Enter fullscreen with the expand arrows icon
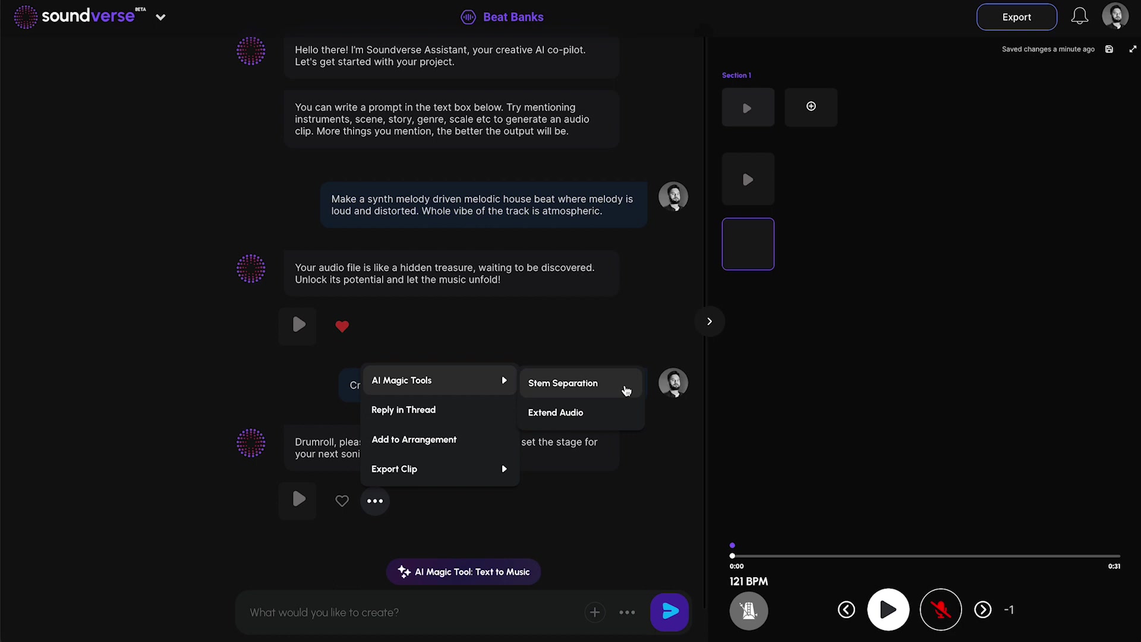Image resolution: width=1141 pixels, height=642 pixels. coord(1133,49)
